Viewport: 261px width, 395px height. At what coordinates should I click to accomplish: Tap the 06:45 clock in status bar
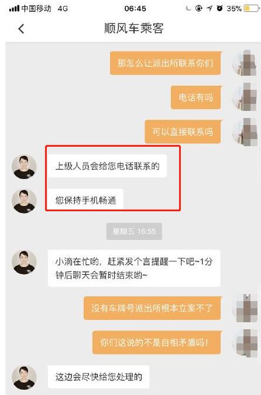135,9
